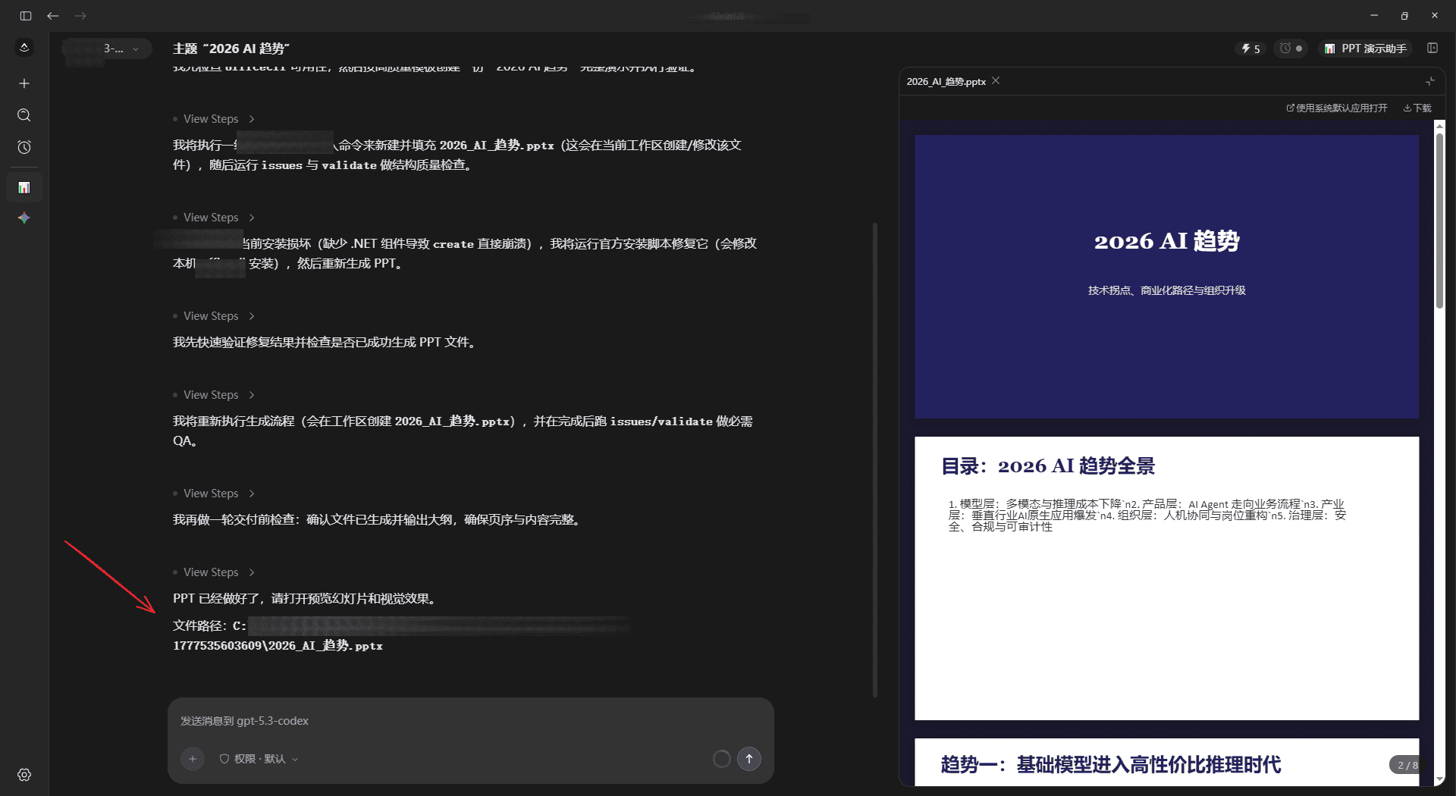Collapse the preview with the shrink icon
Image resolution: width=1456 pixels, height=796 pixels.
point(1429,81)
